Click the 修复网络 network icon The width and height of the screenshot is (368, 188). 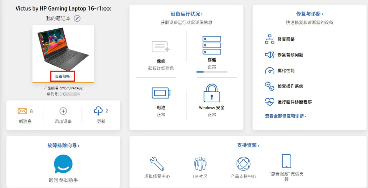[270, 39]
